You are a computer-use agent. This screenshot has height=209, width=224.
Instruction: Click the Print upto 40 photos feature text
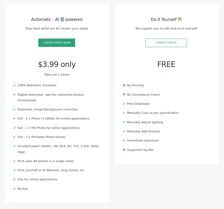coord(46,161)
